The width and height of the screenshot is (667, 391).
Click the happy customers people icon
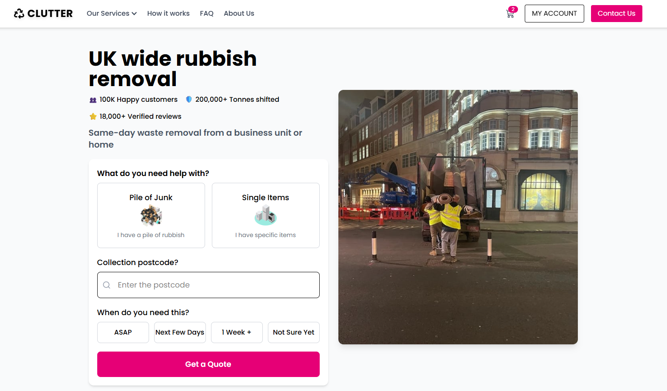tap(93, 100)
